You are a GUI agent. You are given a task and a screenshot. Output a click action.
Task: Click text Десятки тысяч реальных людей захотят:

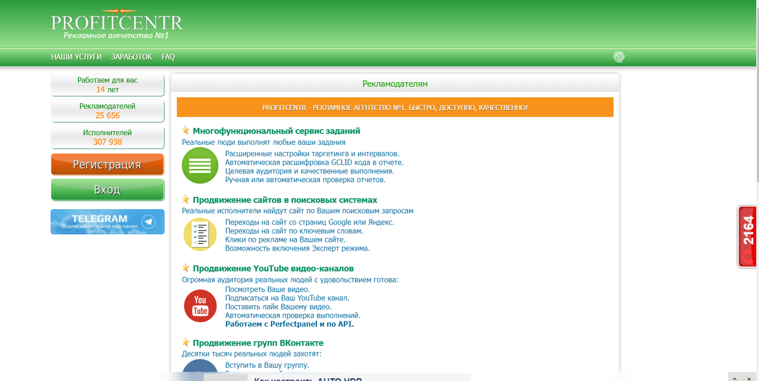coord(252,354)
